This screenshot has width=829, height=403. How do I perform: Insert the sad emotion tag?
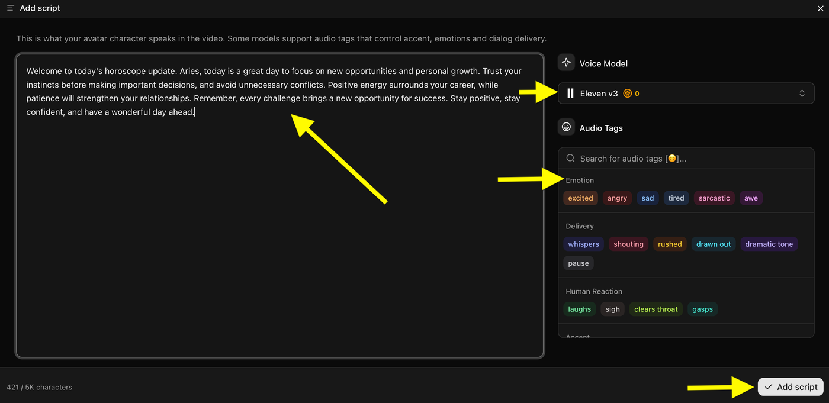tap(648, 198)
